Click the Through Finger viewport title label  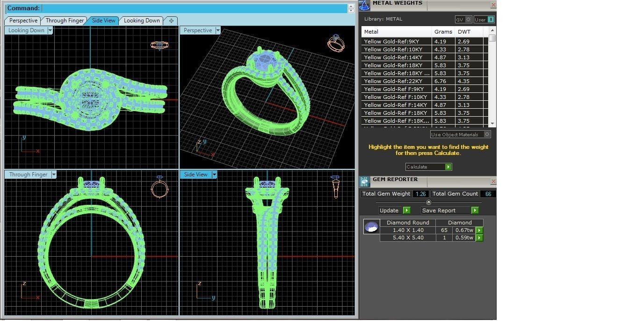click(28, 175)
